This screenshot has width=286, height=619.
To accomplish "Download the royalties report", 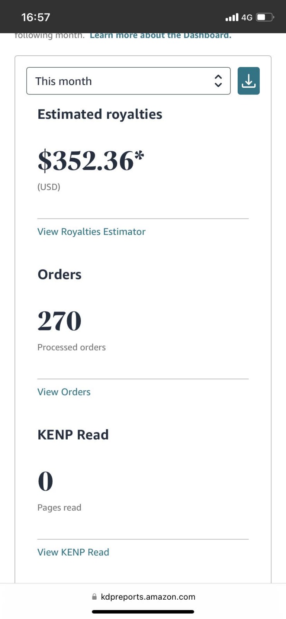I will 248,81.
